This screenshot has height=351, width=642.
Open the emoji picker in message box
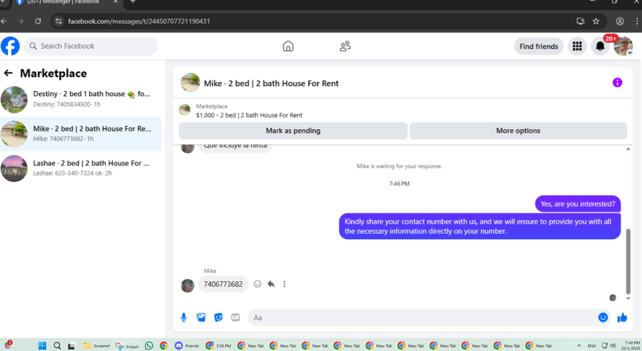pos(603,317)
